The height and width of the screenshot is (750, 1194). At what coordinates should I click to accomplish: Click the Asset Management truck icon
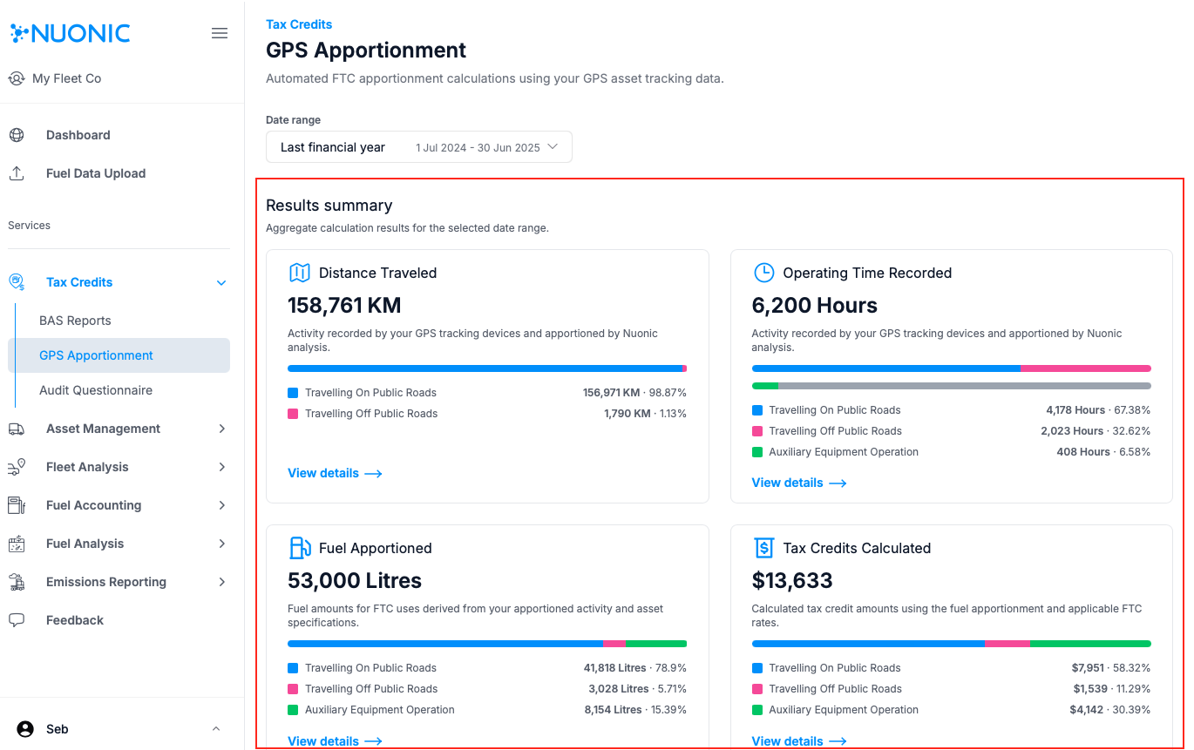[x=17, y=429]
